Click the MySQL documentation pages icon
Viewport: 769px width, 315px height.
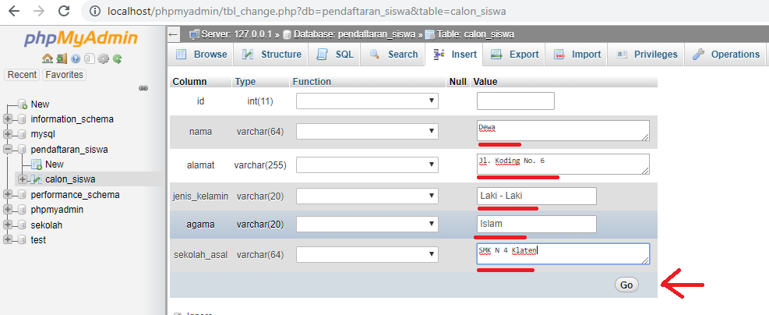point(89,58)
